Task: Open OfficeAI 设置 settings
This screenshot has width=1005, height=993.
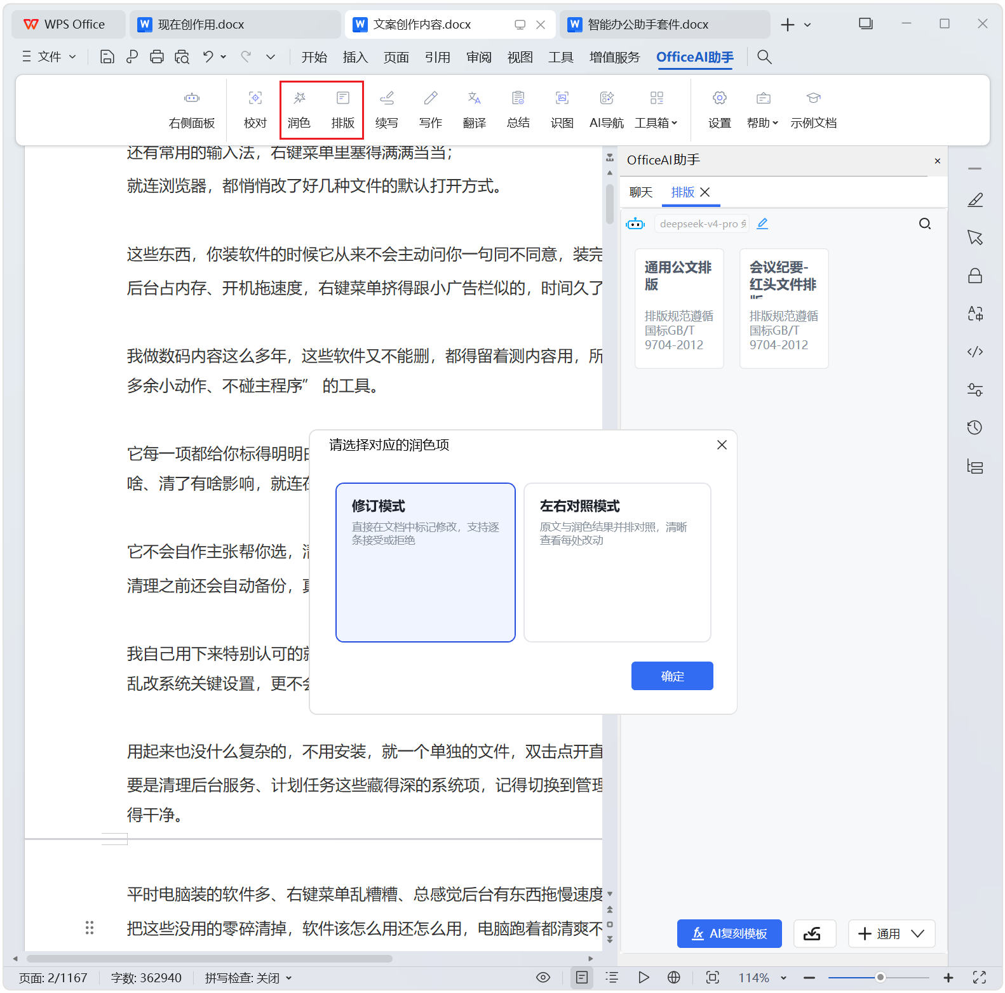Action: coord(720,110)
